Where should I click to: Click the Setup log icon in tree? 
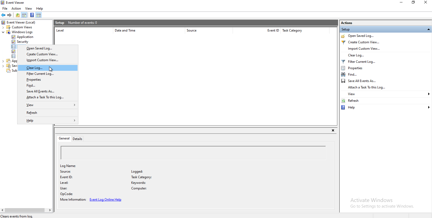(x=13, y=46)
